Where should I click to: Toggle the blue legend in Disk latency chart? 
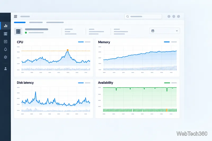81,83
